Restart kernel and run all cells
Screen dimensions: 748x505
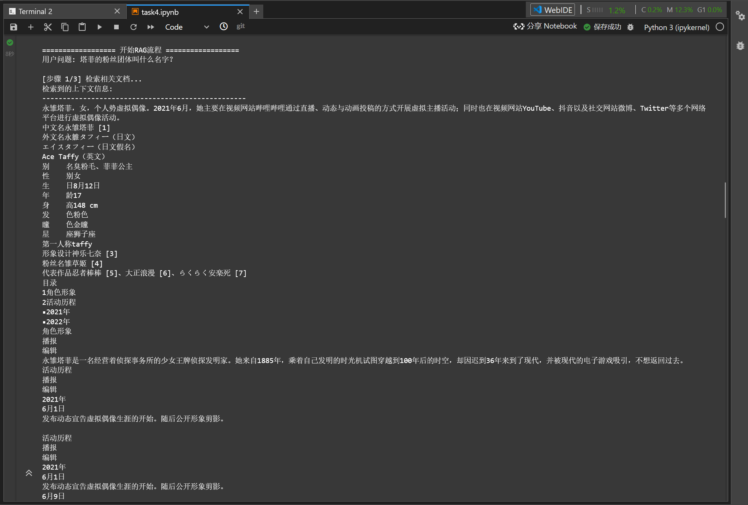[x=151, y=27]
